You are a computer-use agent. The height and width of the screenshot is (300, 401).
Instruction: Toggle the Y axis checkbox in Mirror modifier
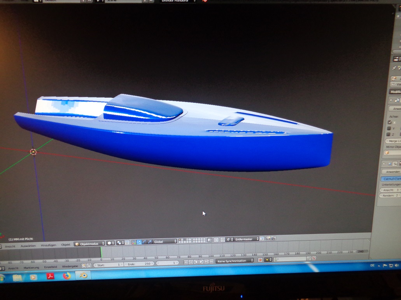click(389, 128)
